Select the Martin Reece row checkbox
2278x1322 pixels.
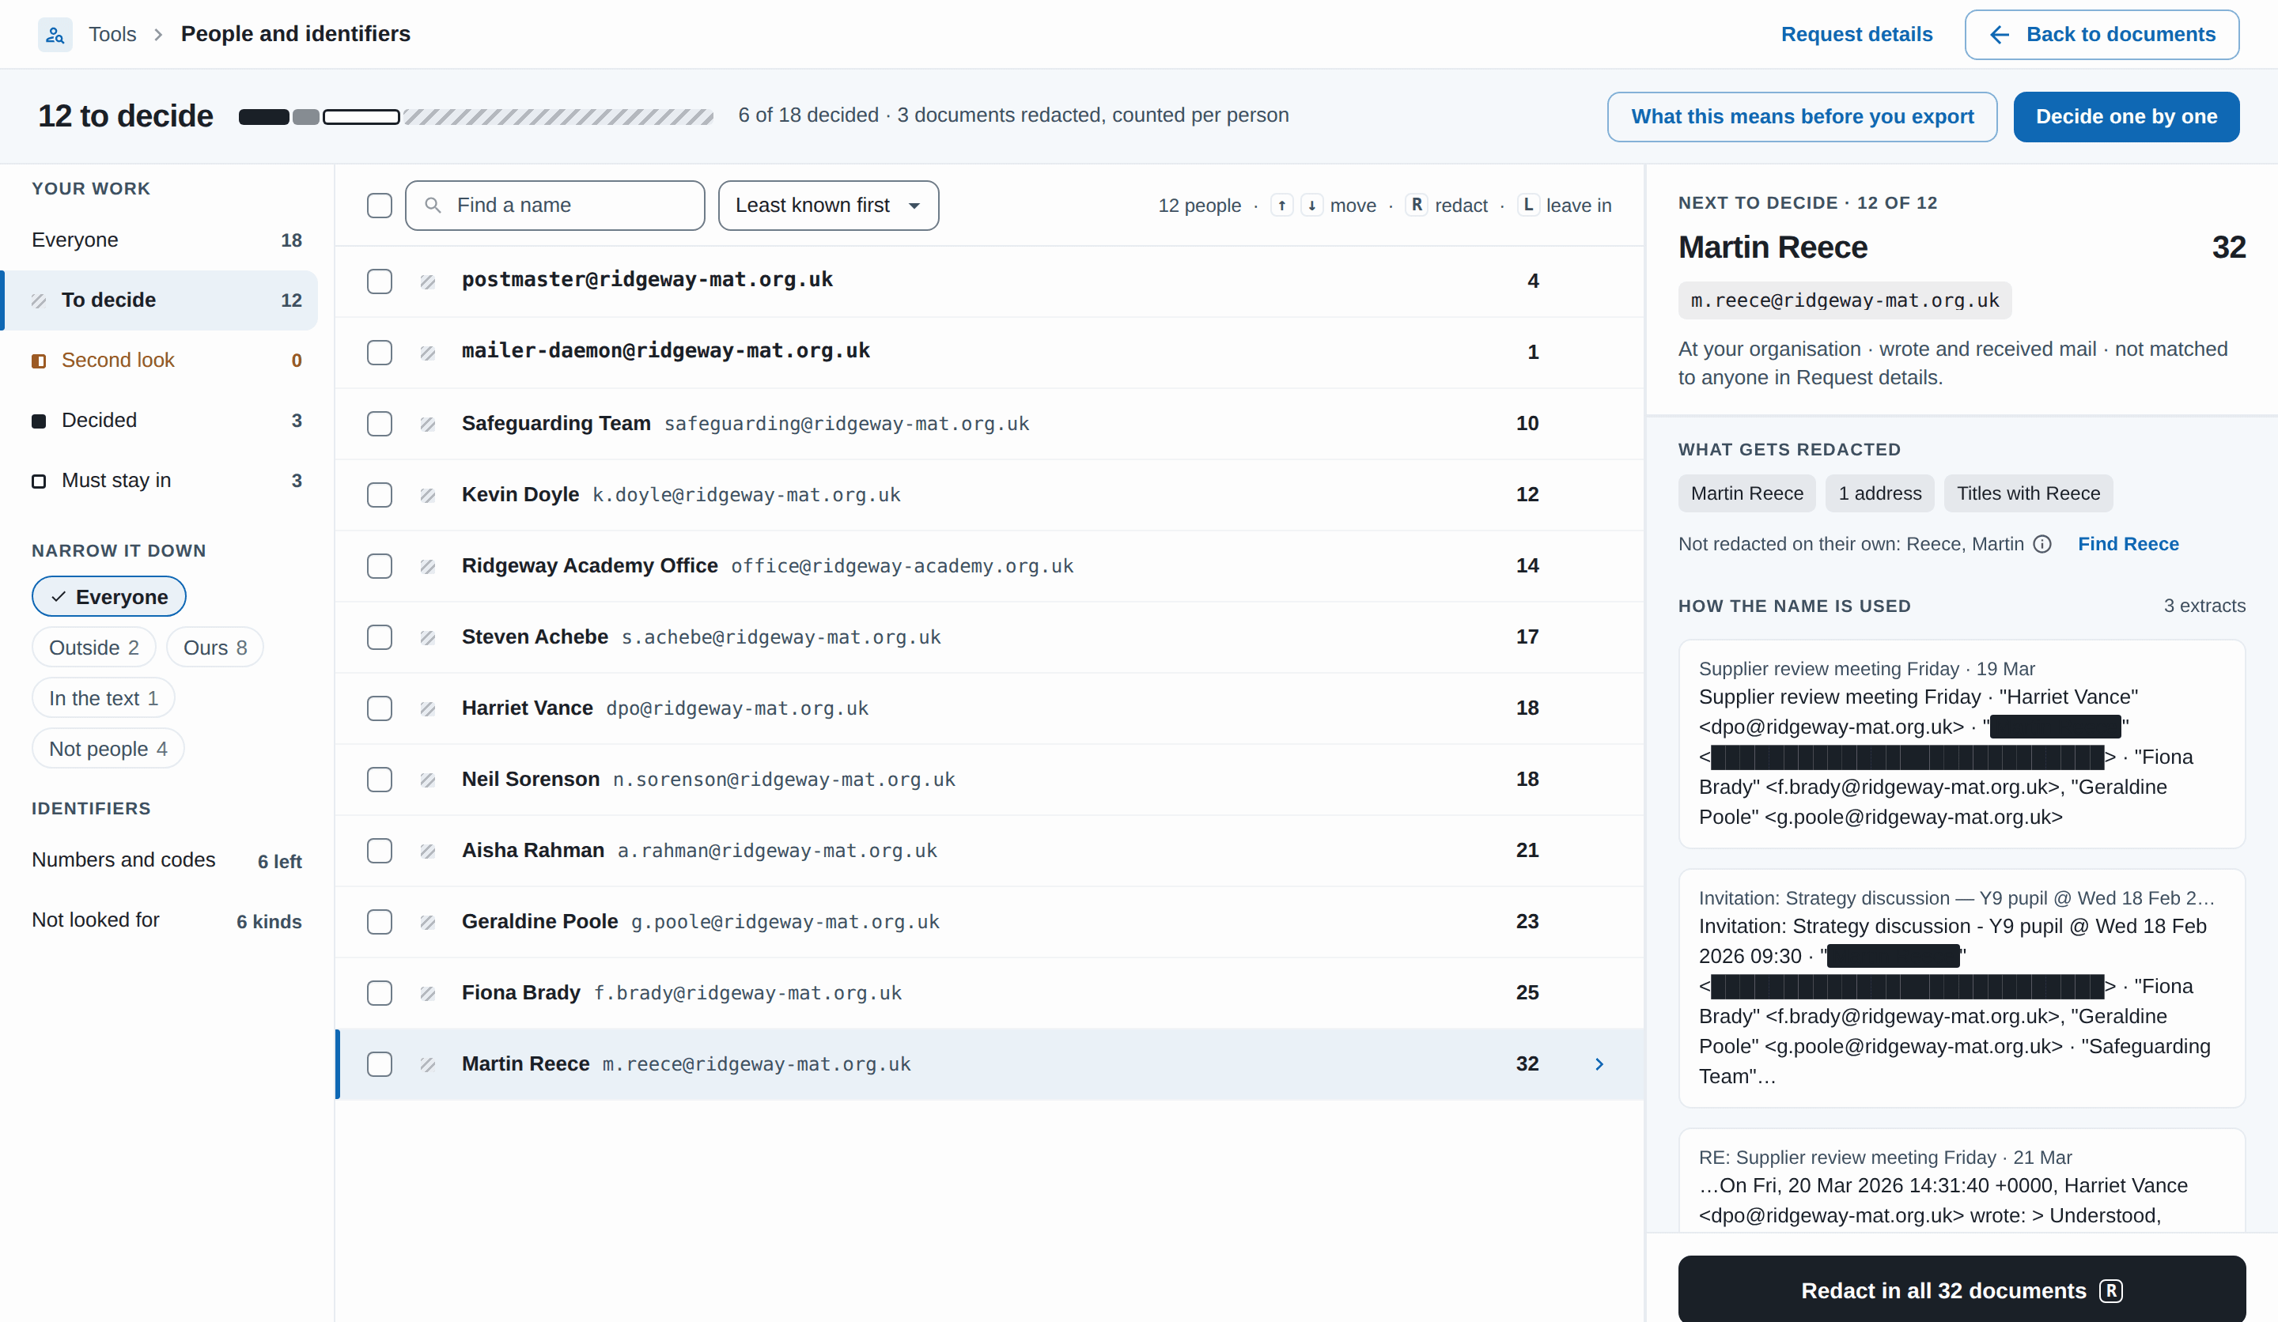[x=380, y=1063]
